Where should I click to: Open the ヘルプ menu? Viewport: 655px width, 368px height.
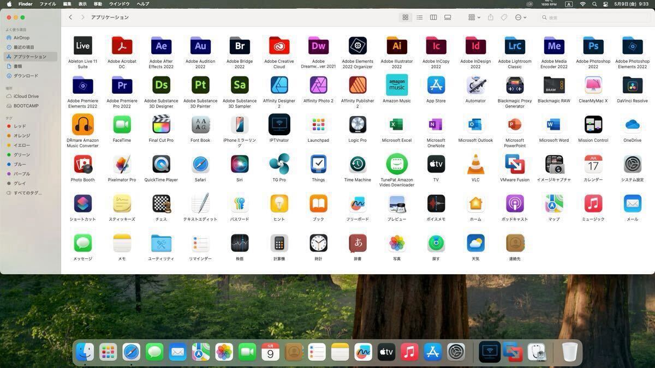coord(142,4)
